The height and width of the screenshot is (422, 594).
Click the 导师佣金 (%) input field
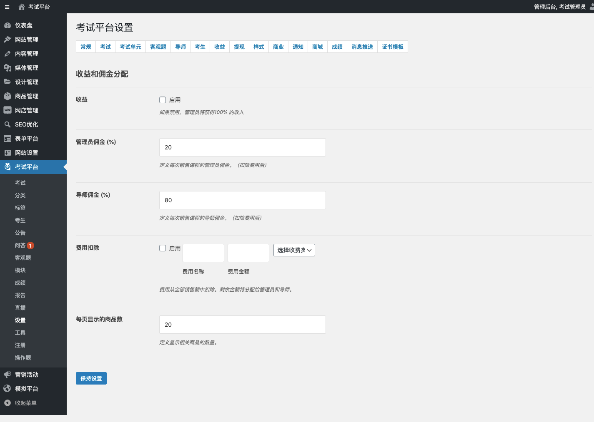243,200
